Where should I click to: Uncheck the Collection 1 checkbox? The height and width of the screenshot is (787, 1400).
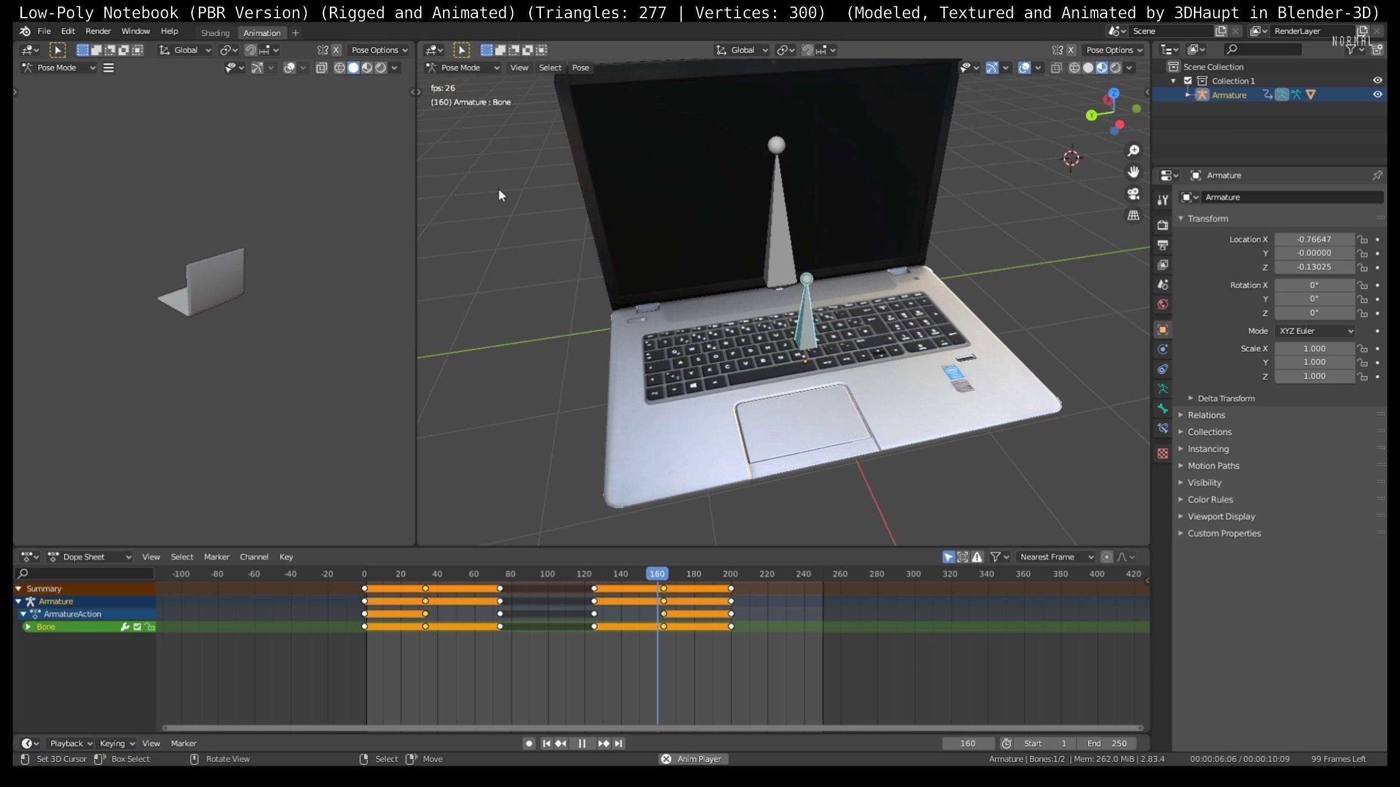point(1188,81)
